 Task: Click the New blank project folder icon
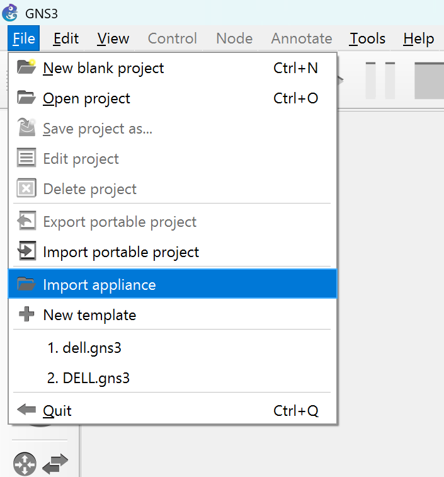click(26, 67)
